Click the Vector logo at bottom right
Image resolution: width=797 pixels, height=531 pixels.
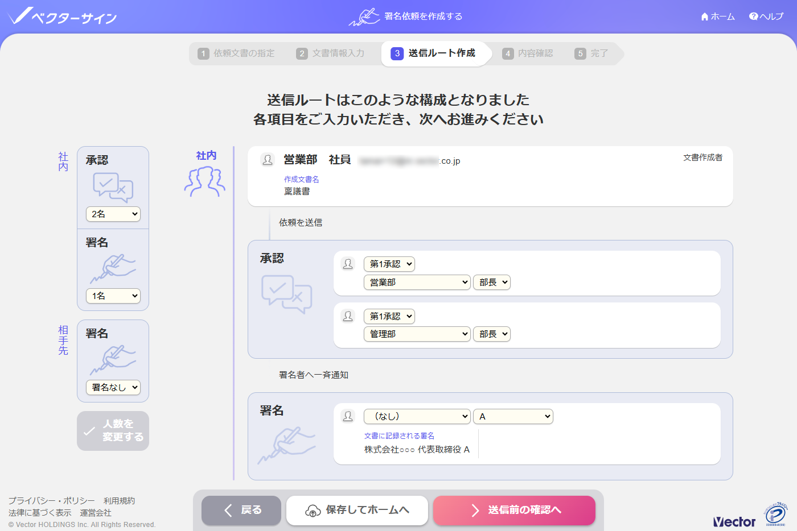(x=734, y=521)
